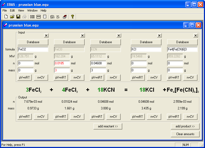Open the Window menu
This screenshot has width=205, height=148.
pos(32,10)
